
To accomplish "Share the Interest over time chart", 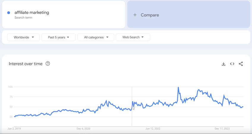I will [241, 64].
